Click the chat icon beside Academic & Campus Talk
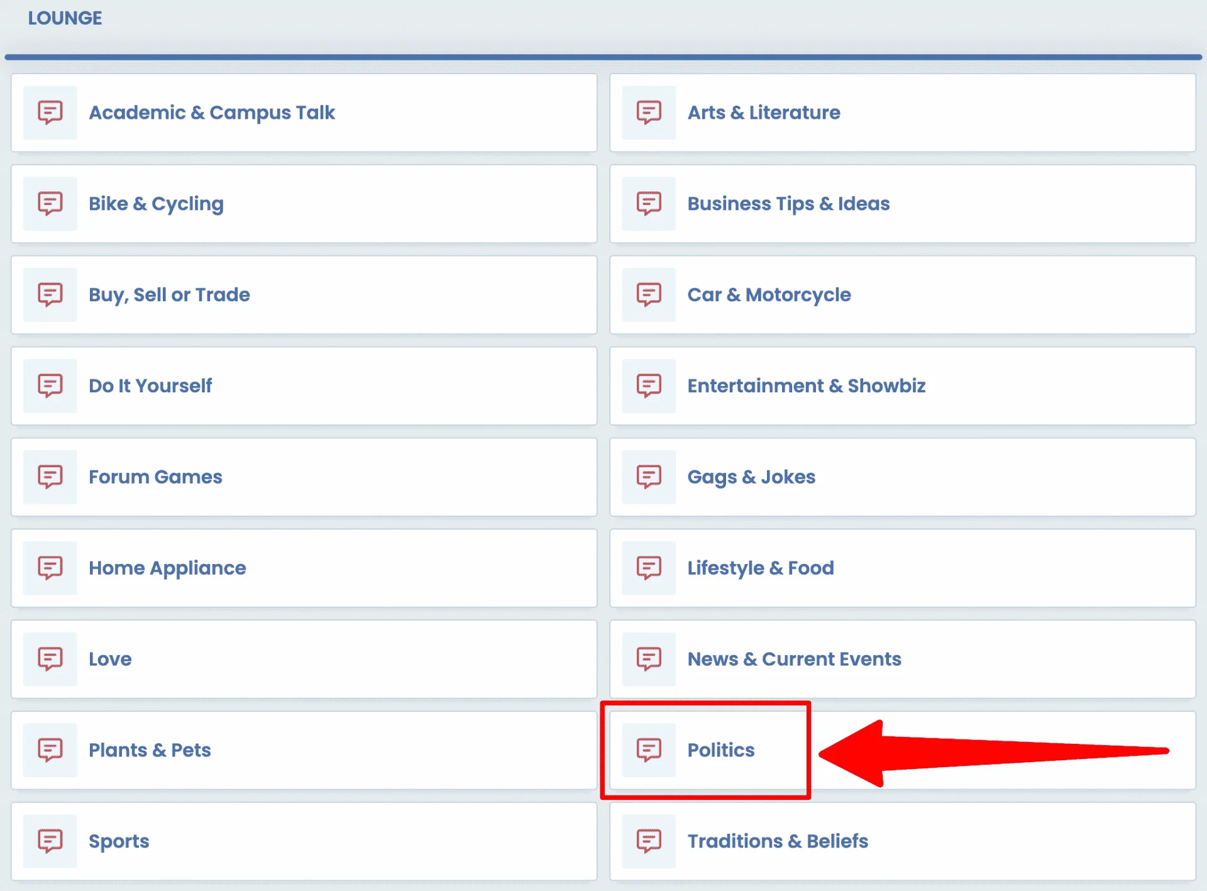The height and width of the screenshot is (891, 1207). 50,113
